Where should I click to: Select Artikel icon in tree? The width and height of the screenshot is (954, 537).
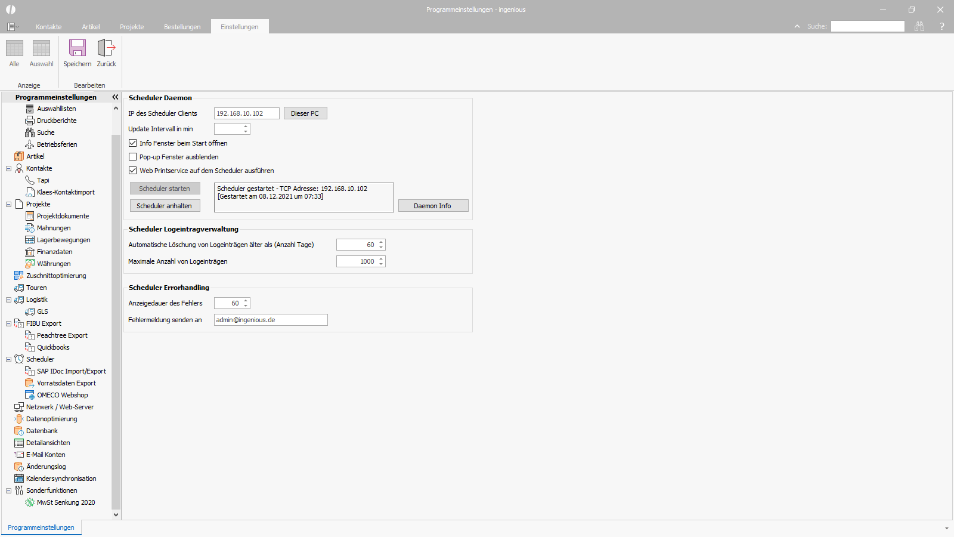(19, 156)
